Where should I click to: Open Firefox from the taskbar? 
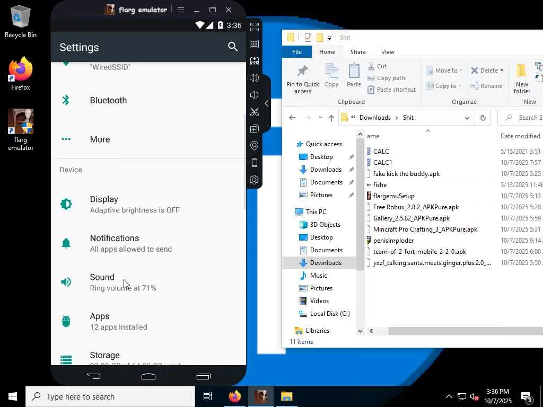click(235, 396)
